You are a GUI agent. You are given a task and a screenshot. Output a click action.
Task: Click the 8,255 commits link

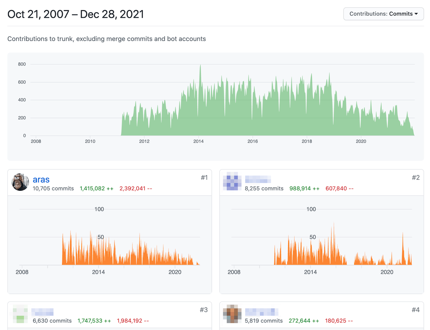pos(264,188)
